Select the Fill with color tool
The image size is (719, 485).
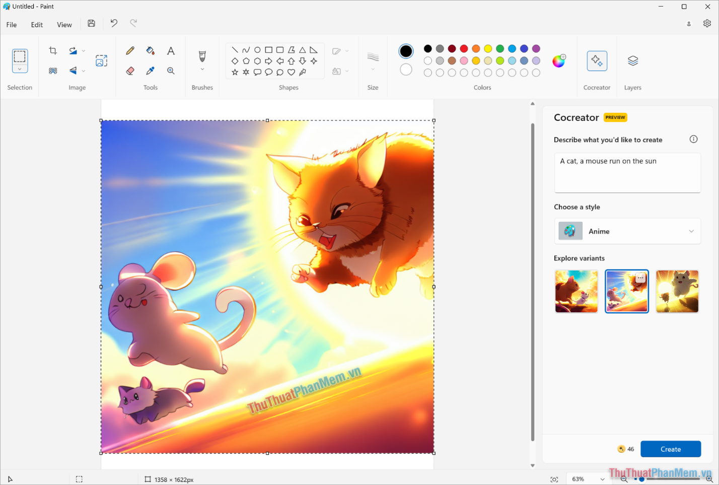pyautogui.click(x=150, y=50)
